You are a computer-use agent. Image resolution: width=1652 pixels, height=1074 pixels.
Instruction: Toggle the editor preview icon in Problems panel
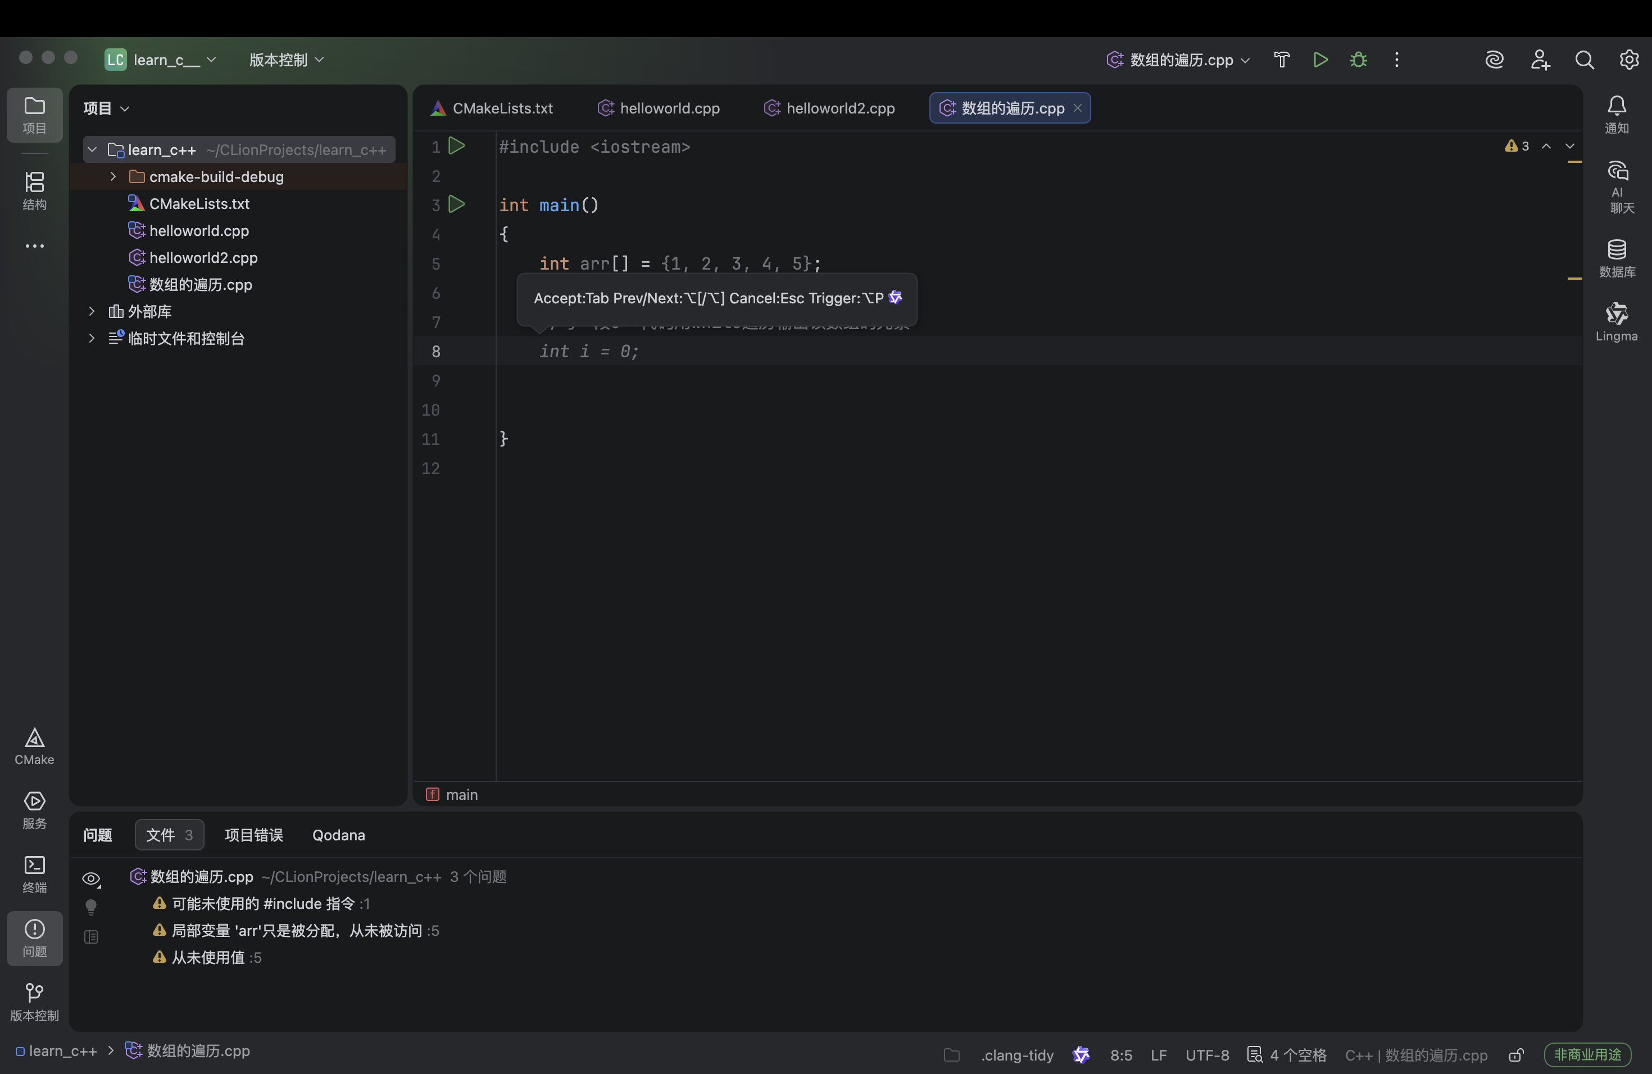pyautogui.click(x=91, y=936)
